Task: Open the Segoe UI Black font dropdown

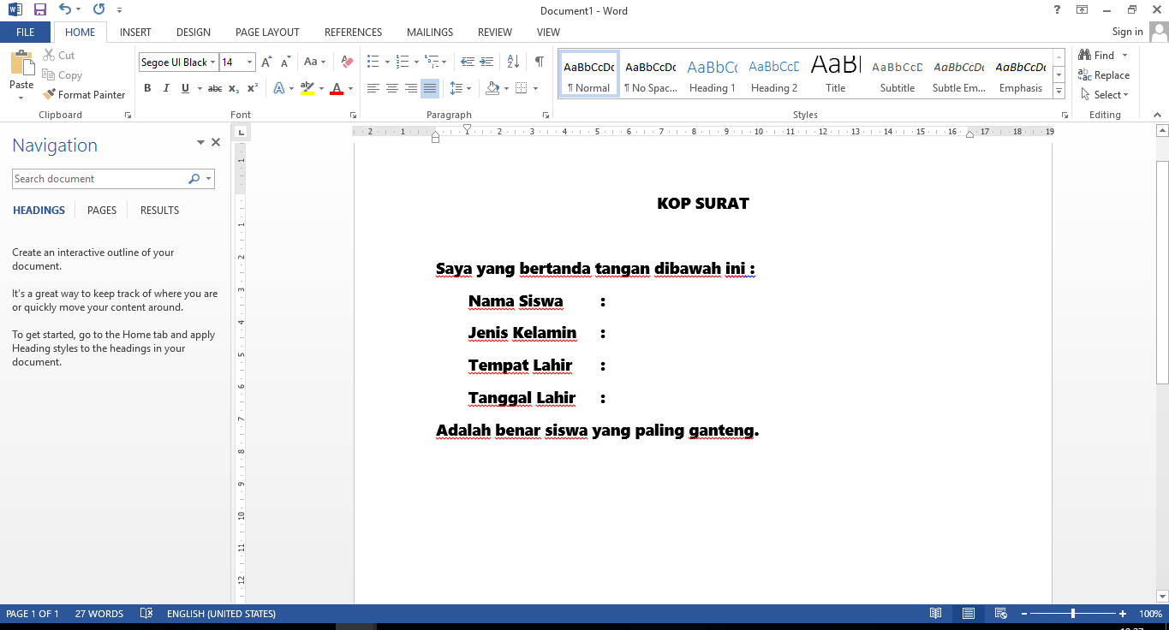Action: (212, 62)
